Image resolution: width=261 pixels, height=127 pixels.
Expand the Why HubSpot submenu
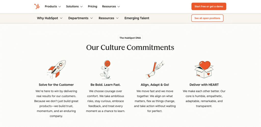coord(50,18)
